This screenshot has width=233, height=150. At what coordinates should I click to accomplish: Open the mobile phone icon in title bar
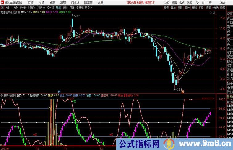[x=203, y=2]
